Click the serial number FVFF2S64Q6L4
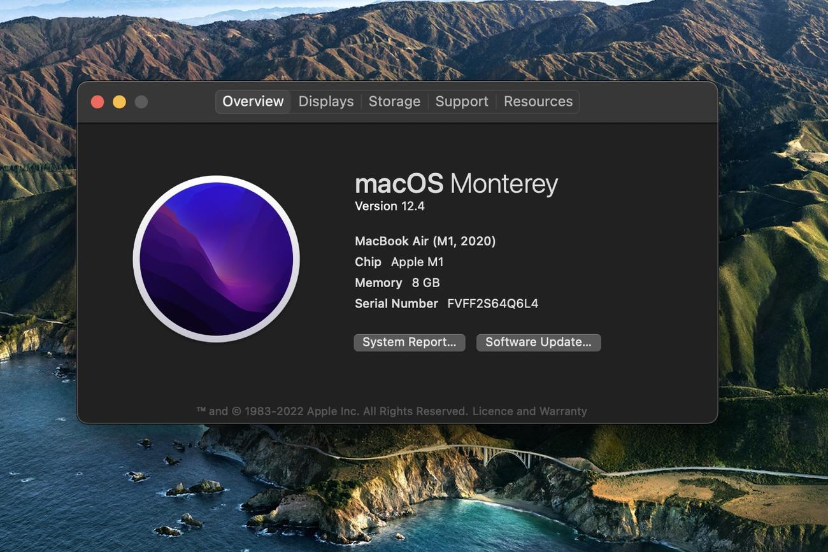Screen dimensions: 828x552 point(492,304)
